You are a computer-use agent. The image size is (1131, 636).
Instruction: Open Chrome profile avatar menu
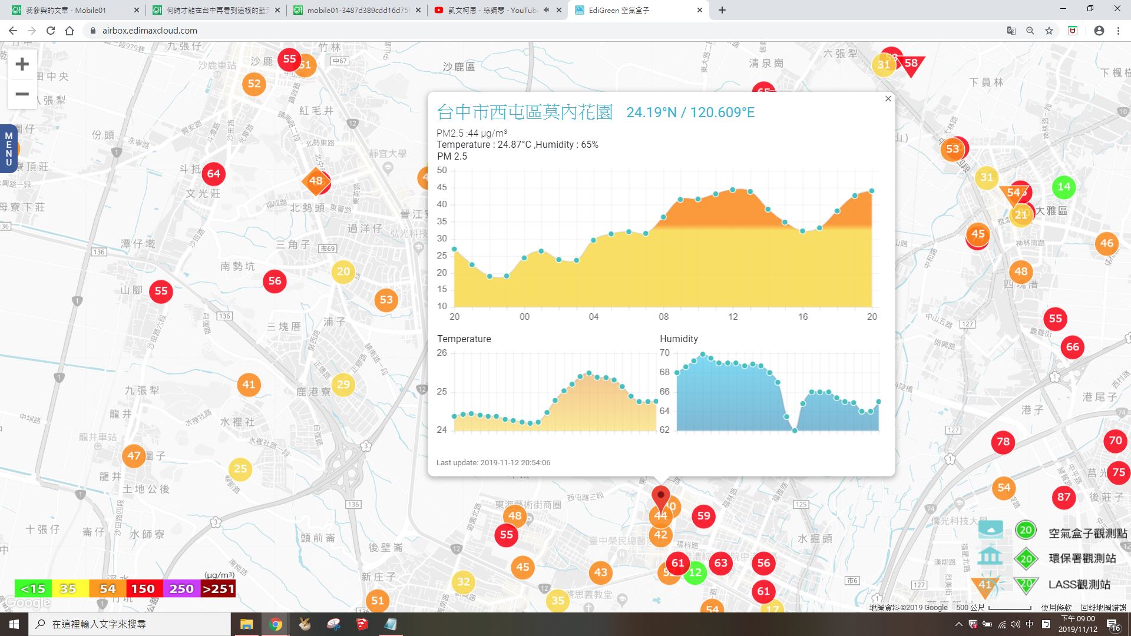click(1099, 31)
